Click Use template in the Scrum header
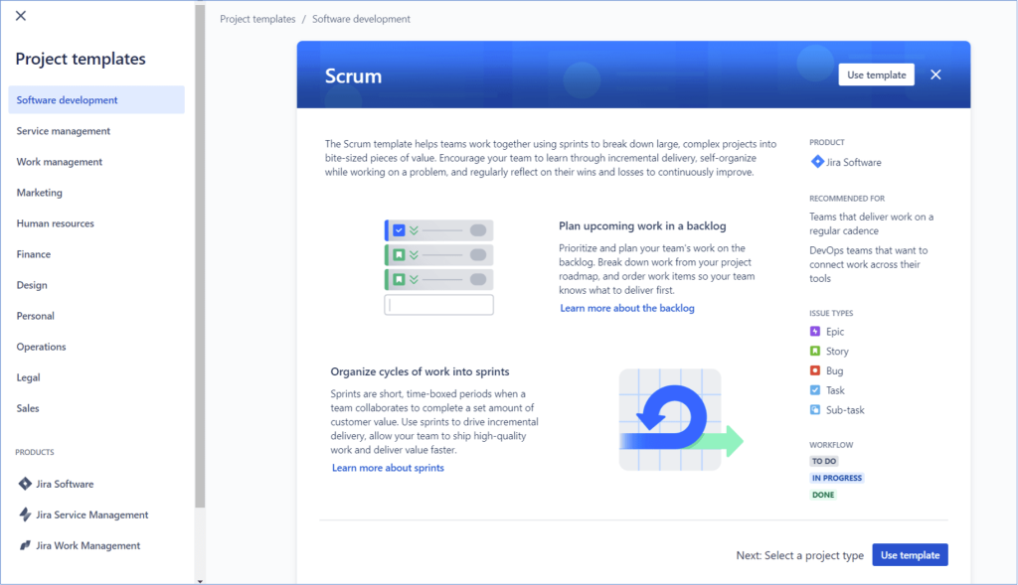This screenshot has width=1018, height=585. [x=876, y=74]
